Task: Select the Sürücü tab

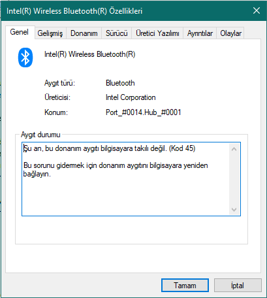Action: (117, 33)
